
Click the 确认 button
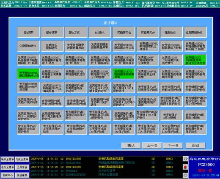pyautogui.click(x=131, y=146)
